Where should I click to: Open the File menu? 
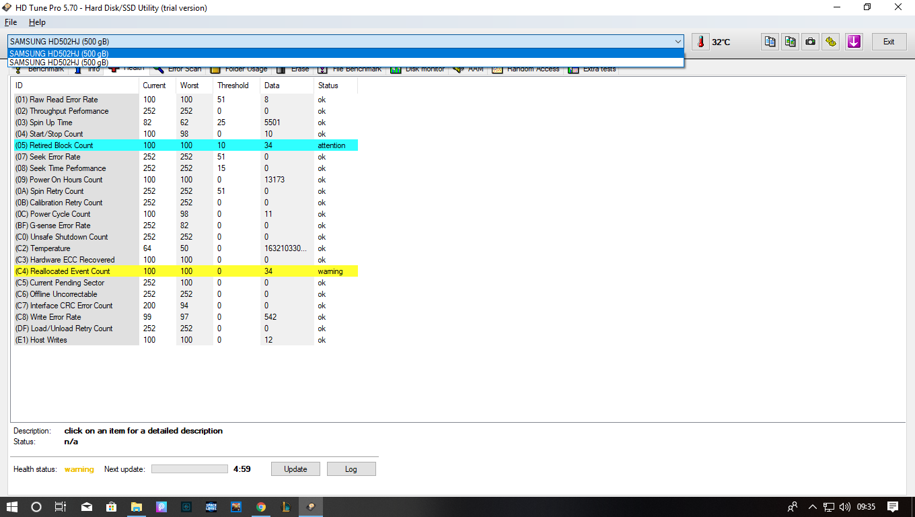point(11,22)
